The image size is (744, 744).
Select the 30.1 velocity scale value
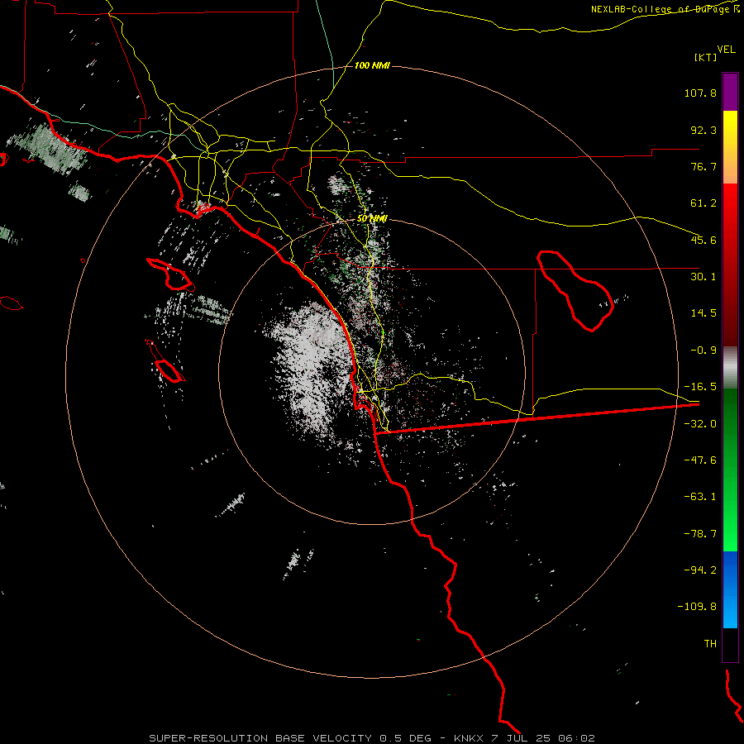tap(703, 277)
